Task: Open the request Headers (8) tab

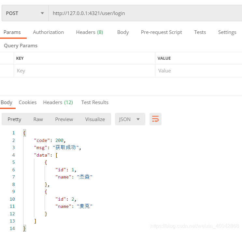Action: click(89, 32)
